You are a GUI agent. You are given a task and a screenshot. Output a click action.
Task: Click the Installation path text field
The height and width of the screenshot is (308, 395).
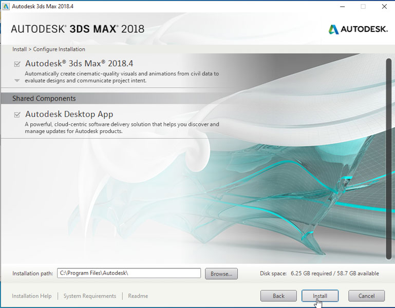pyautogui.click(x=129, y=273)
